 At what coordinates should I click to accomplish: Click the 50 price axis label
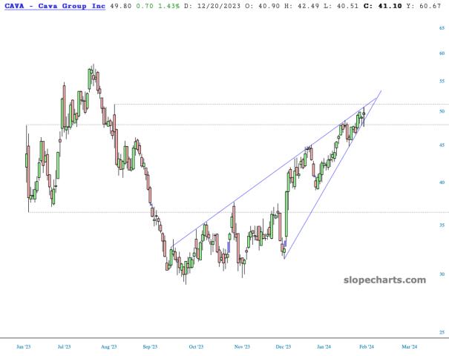pyautogui.click(x=441, y=111)
